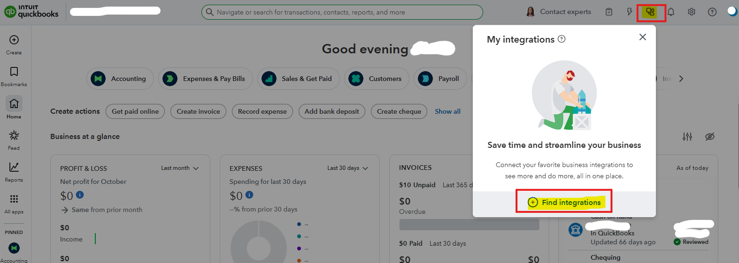The image size is (739, 263).
Task: Click the Find integrations button
Action: pyautogui.click(x=564, y=202)
